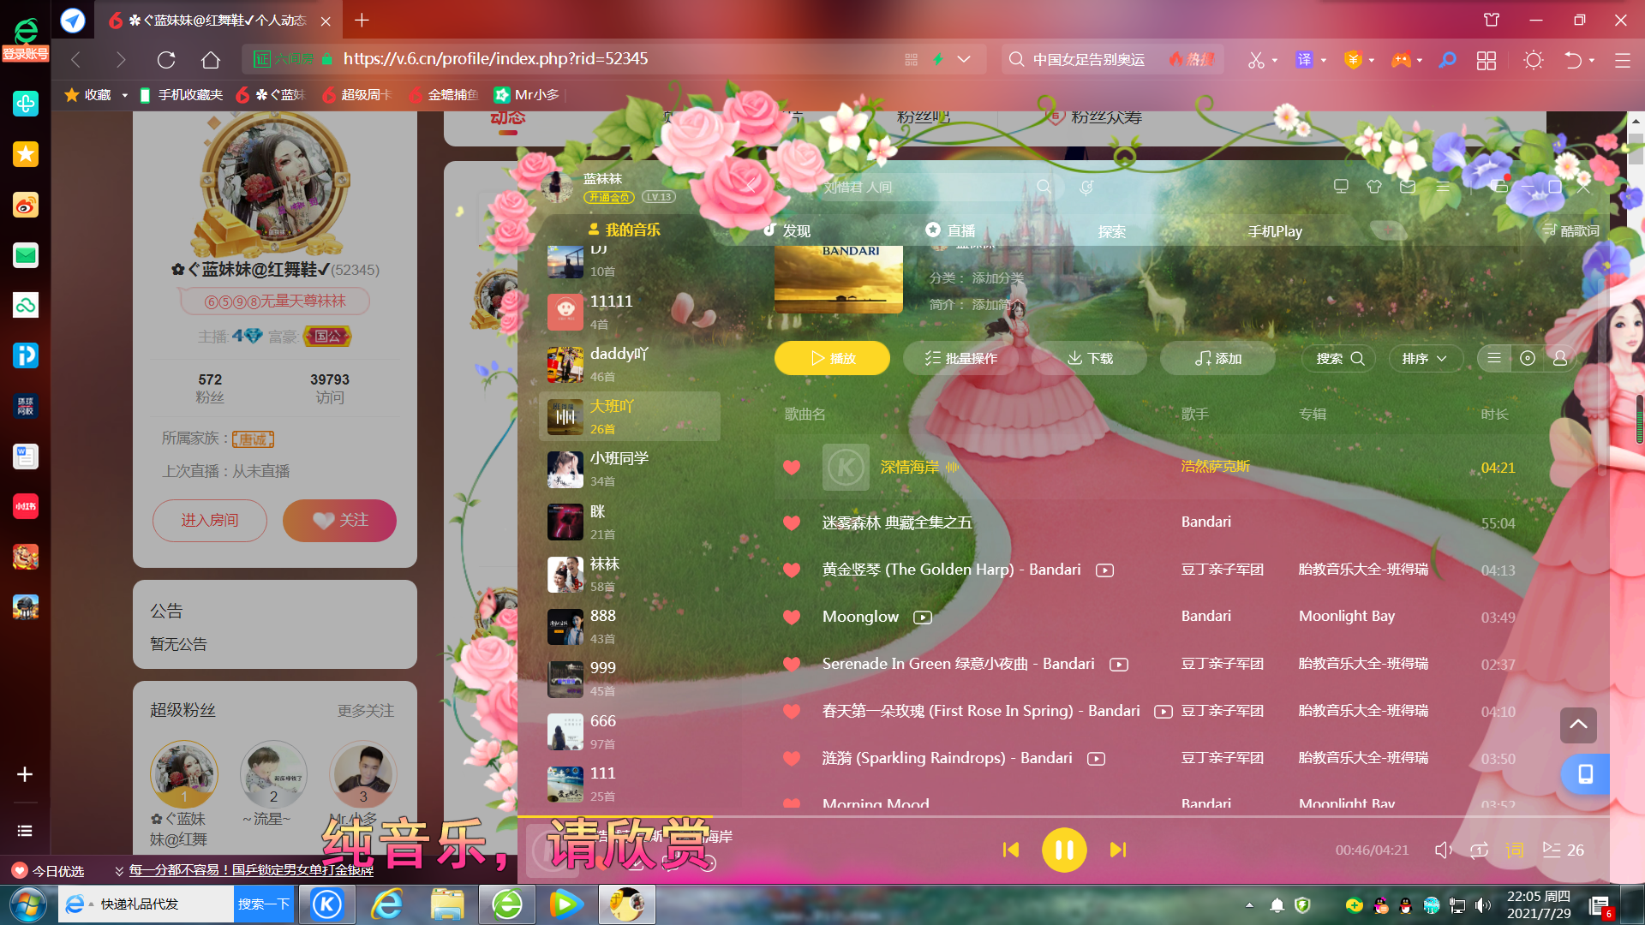Click the yellow 播放 play-all button
The width and height of the screenshot is (1645, 925).
coord(832,358)
